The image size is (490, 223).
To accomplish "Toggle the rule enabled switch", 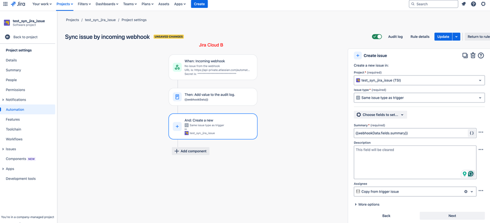I will tap(377, 36).
